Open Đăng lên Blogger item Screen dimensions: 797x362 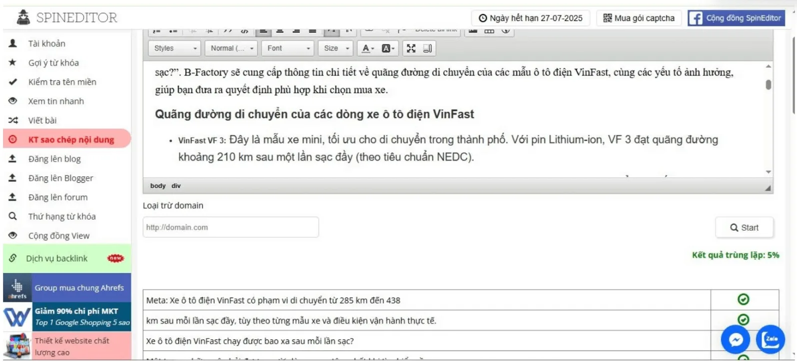point(60,178)
